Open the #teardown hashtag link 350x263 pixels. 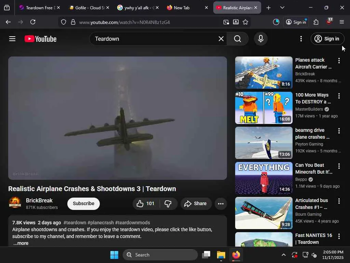click(75, 223)
